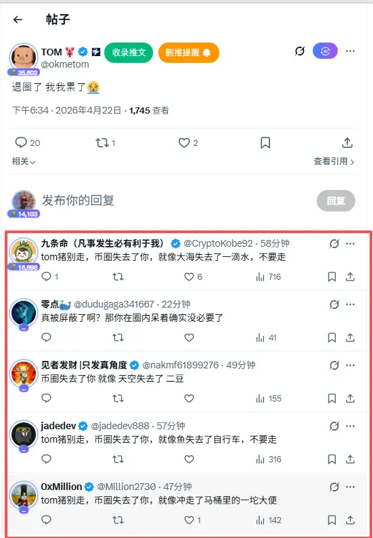Expand the 相关 sort dropdown

click(x=24, y=162)
